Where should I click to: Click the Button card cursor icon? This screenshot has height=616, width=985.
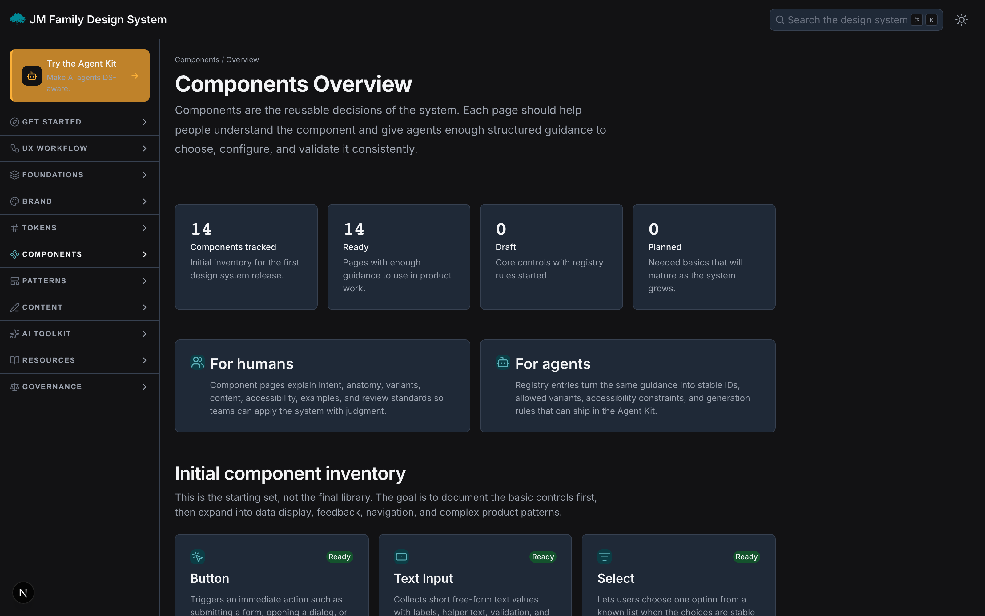[197, 557]
